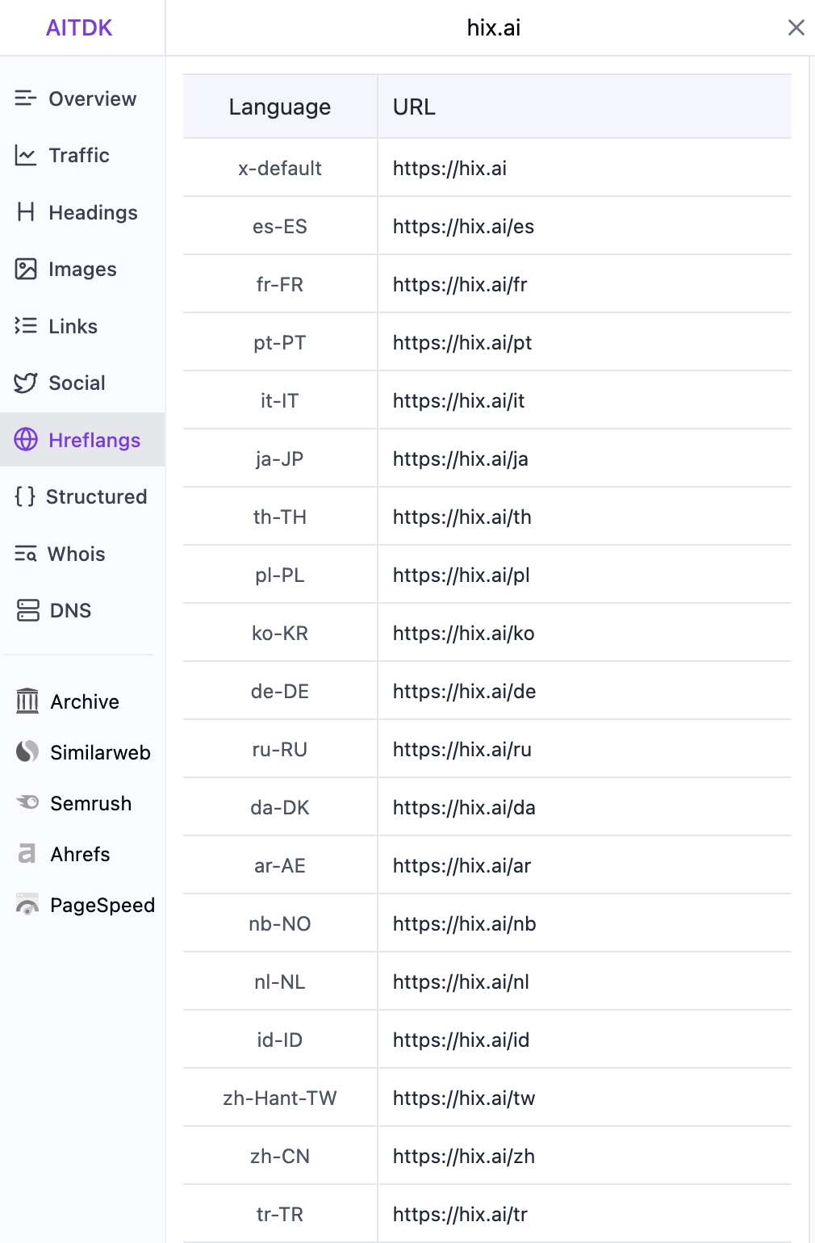Select the Headings H icon
Screen dimensions: 815x1243
26,212
